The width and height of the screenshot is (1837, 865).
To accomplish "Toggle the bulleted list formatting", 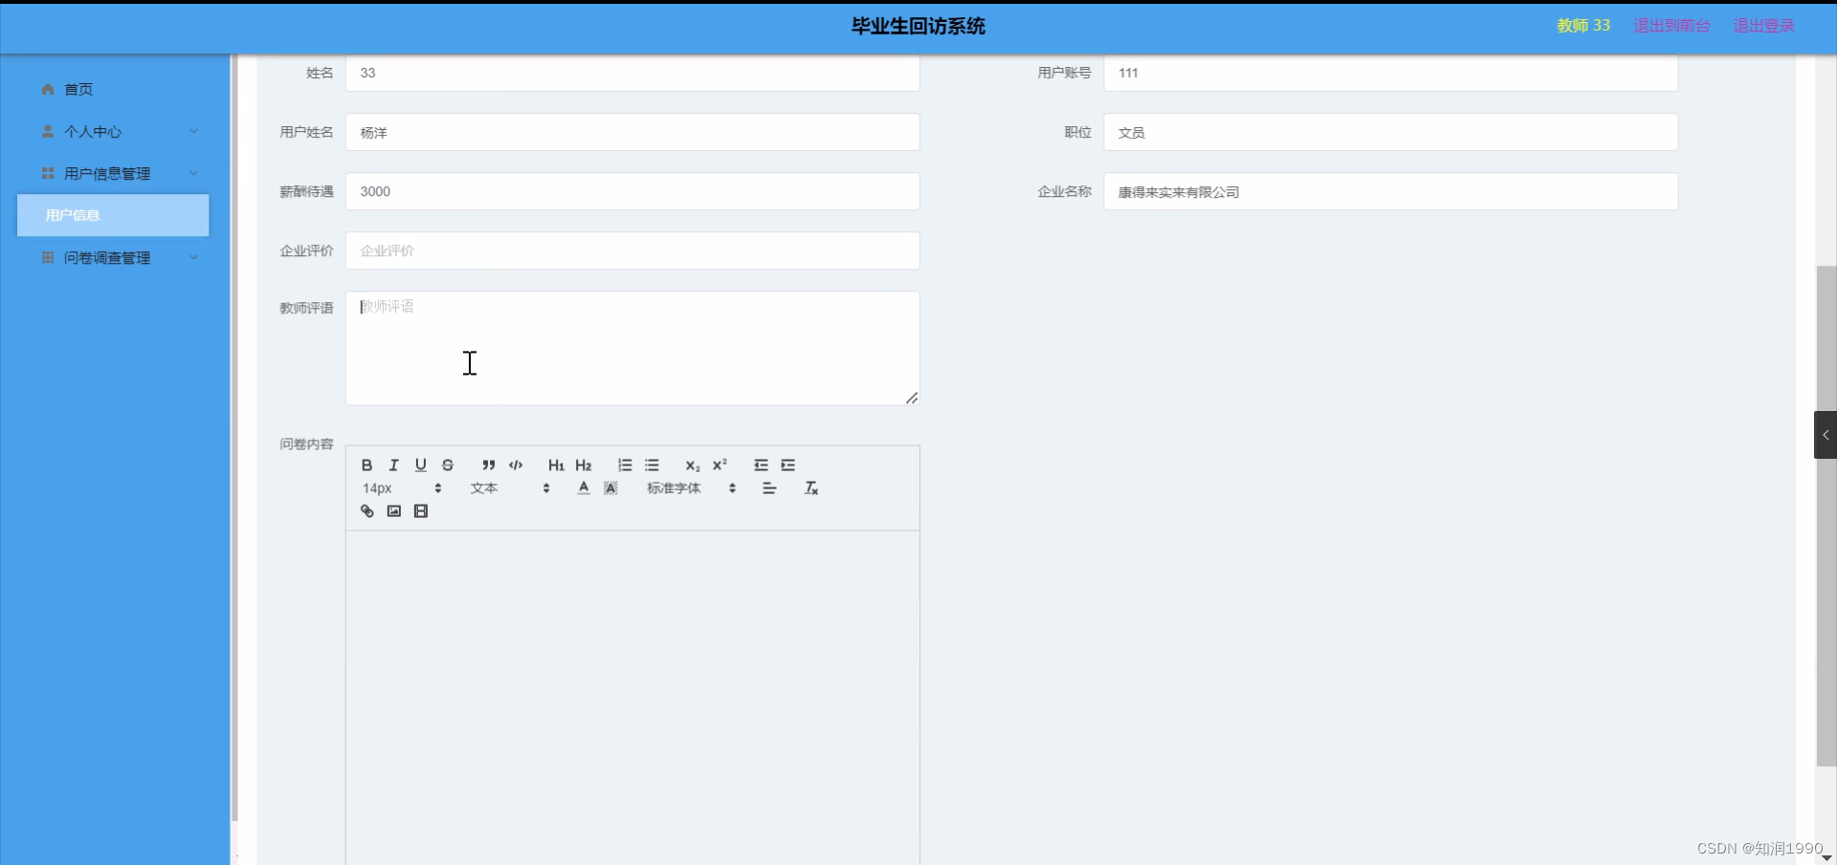I will (652, 465).
